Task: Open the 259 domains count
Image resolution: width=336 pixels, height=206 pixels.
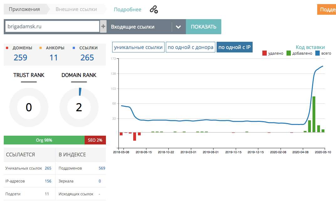Action: 20,58
